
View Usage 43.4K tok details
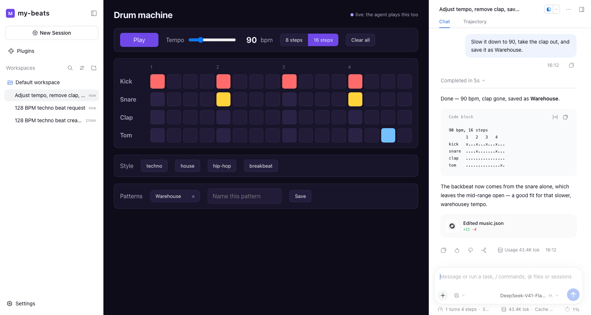pos(519,250)
